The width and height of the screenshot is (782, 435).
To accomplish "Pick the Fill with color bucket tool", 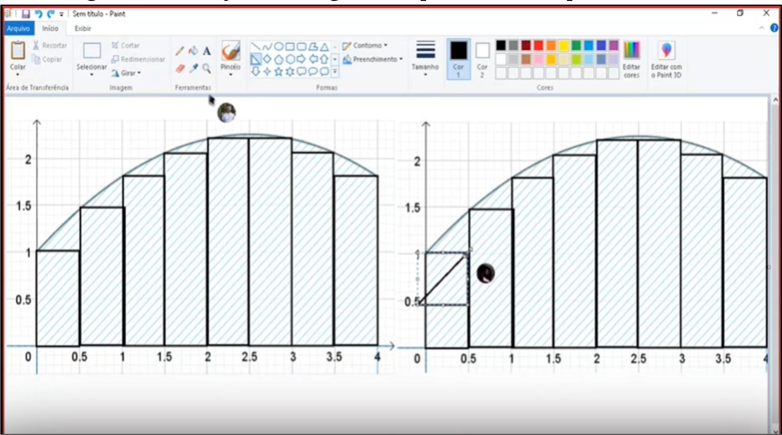I will [193, 51].
